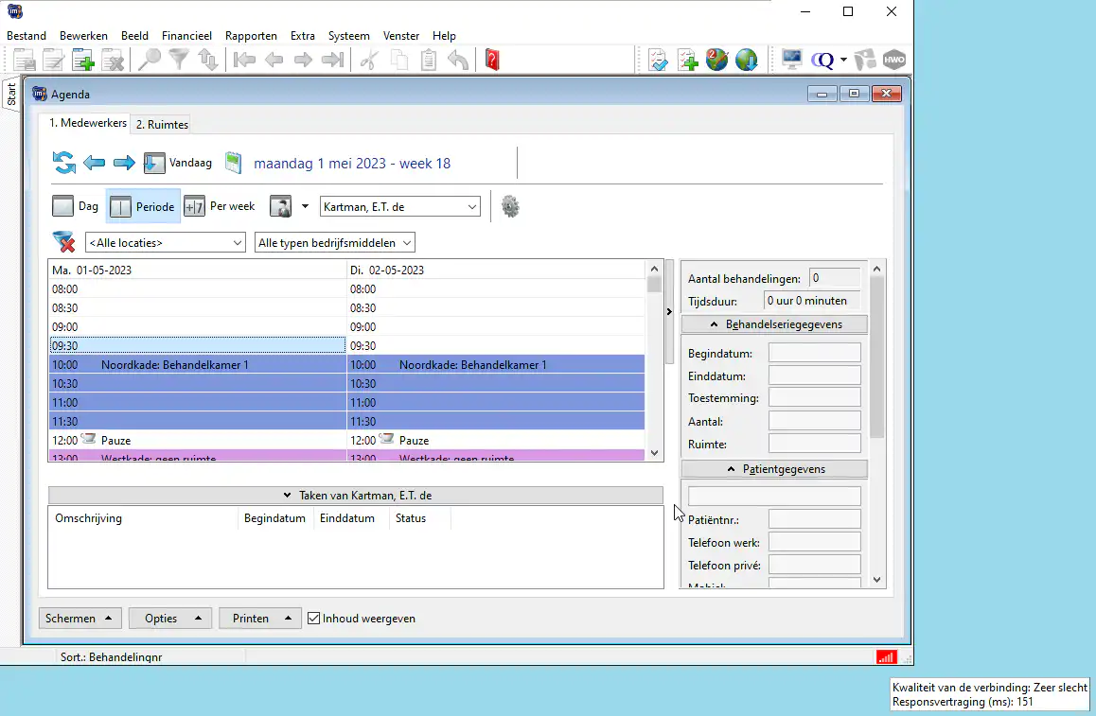Open the Financieel menu
The height and width of the screenshot is (716, 1096).
[x=186, y=36]
